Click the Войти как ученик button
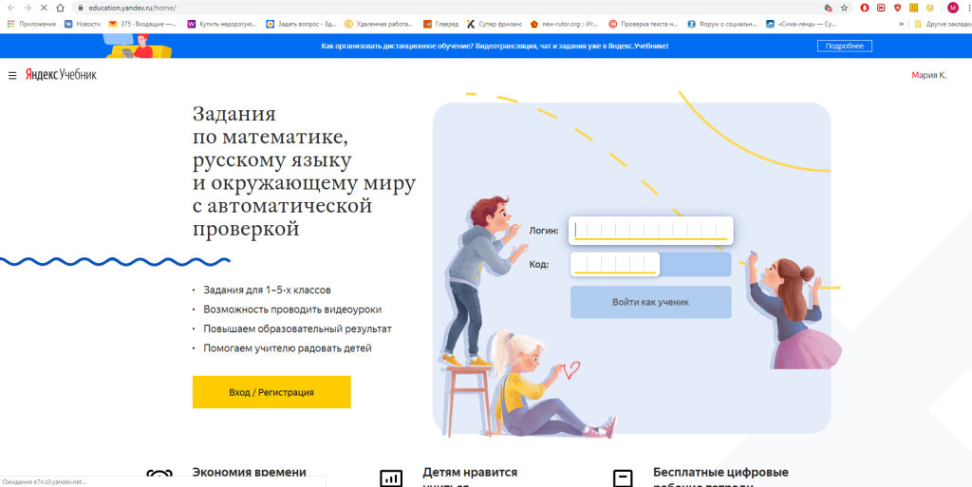 (650, 303)
